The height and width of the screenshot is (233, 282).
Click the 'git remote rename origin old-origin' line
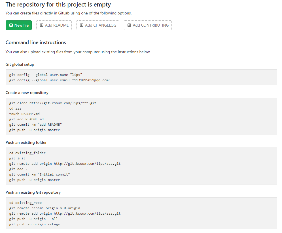pos(44,208)
